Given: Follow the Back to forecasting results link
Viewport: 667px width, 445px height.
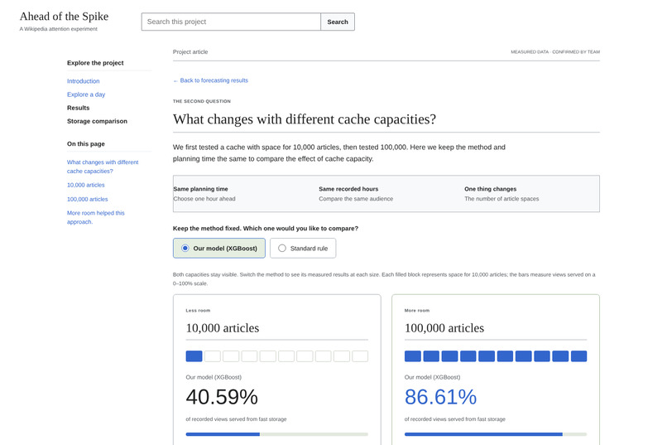Looking at the screenshot, I should tap(210, 80).
